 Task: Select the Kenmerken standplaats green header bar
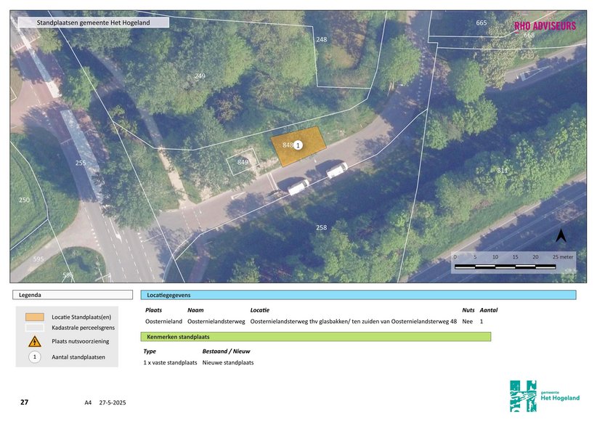point(316,337)
